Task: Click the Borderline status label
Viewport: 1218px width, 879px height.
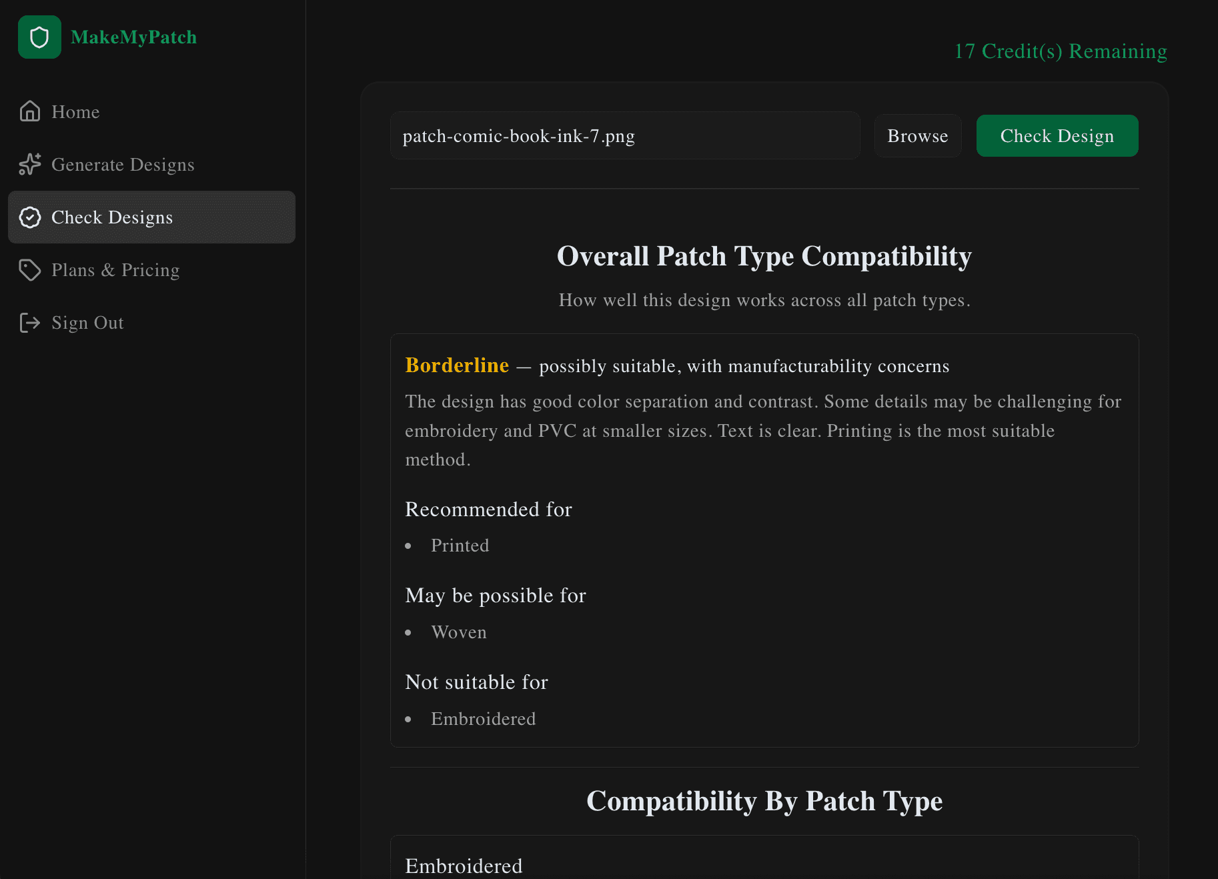Action: click(x=457, y=365)
